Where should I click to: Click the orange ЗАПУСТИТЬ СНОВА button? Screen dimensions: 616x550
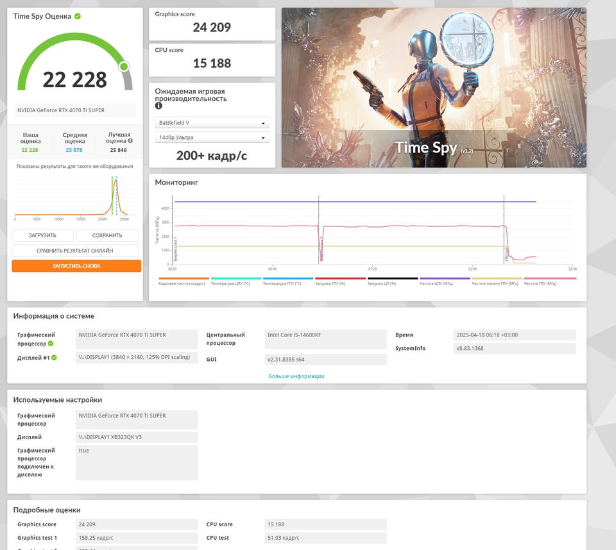click(76, 266)
